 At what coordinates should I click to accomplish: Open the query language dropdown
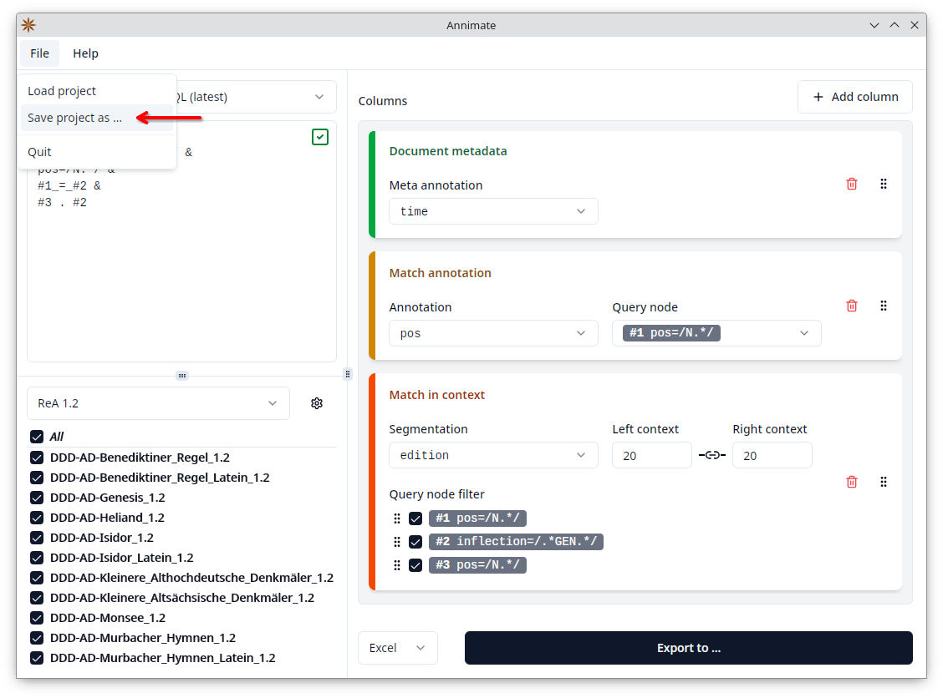(256, 97)
